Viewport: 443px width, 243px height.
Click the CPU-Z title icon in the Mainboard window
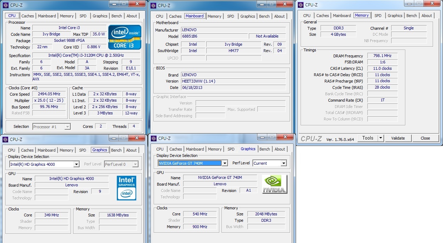pos(153,5)
